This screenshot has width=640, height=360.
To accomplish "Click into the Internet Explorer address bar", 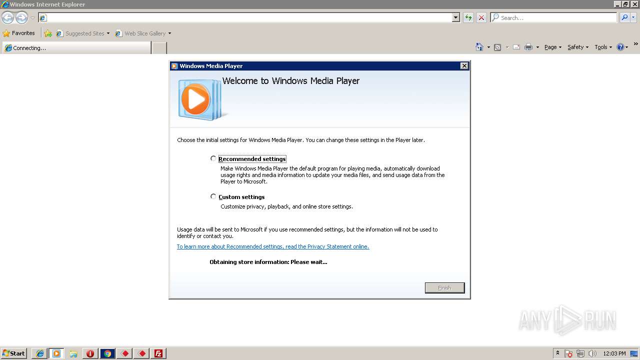I will 245,17.
